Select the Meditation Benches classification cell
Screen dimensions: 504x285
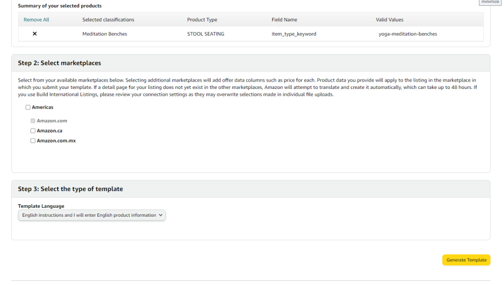coord(104,34)
